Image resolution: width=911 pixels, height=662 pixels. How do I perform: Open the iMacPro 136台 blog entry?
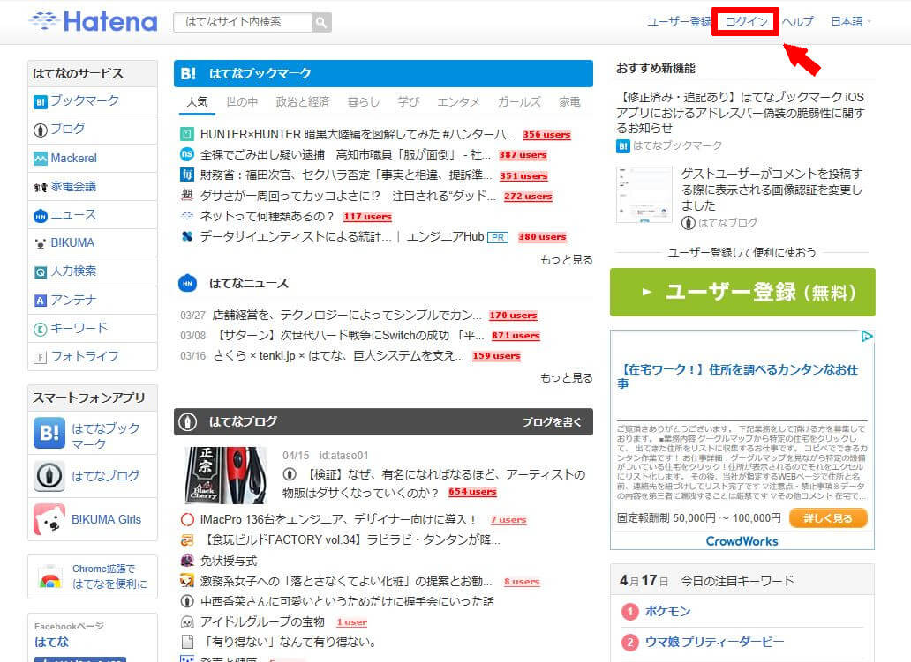coord(338,519)
